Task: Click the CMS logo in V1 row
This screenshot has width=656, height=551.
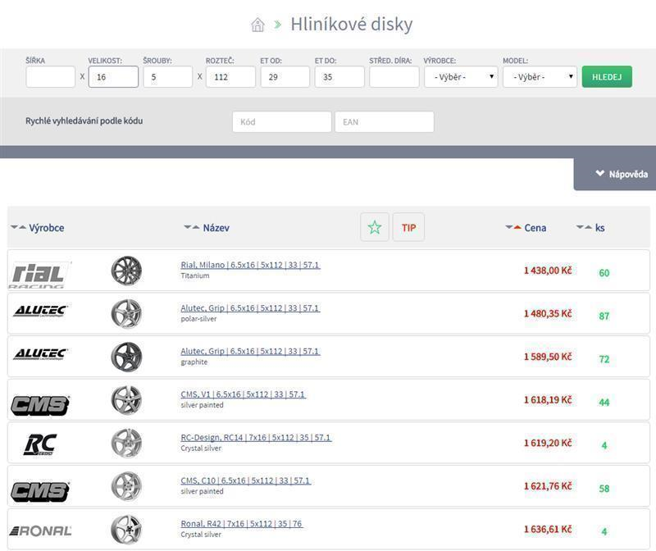Action: [x=40, y=405]
